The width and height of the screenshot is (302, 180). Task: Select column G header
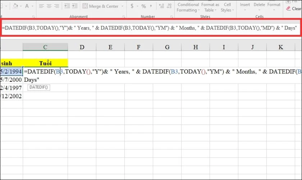[167, 47]
